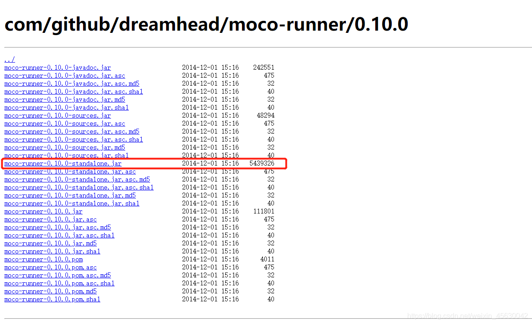Open the moco-runner-0.10.0-sources.jar link
532x324 pixels.
click(57, 115)
